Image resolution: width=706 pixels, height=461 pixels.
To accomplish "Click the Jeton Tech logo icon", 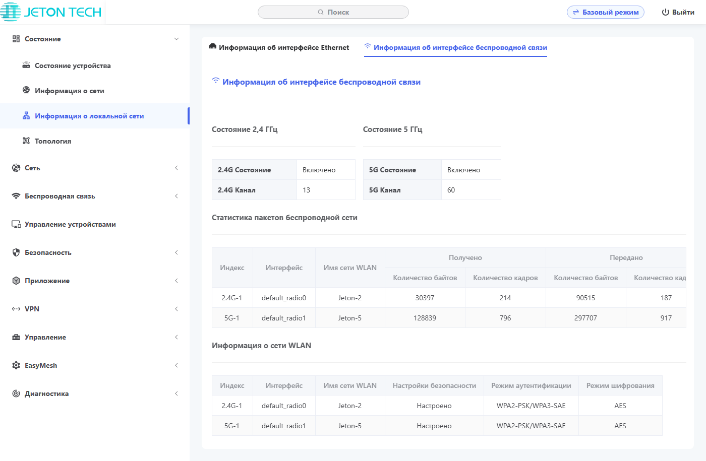I will point(11,12).
